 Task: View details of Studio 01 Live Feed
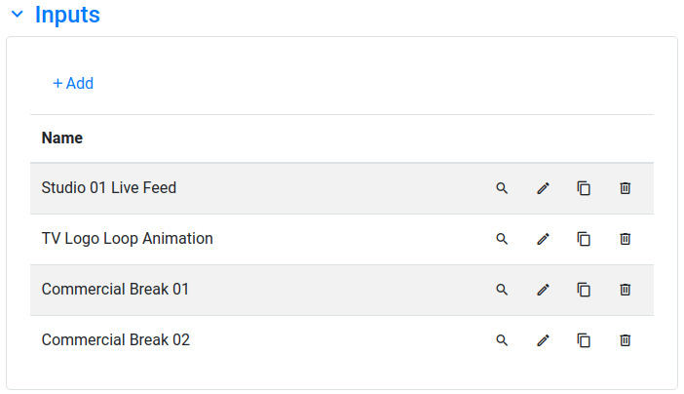click(x=502, y=188)
